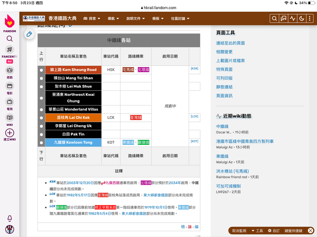
Task: Click 修正早期系統 link in notes
Action: click(105, 207)
